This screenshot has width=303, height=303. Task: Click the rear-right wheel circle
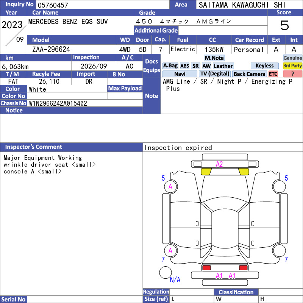[x=280, y=251]
